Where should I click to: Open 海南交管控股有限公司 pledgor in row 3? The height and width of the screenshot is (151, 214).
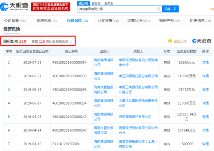pyautogui.click(x=103, y=89)
